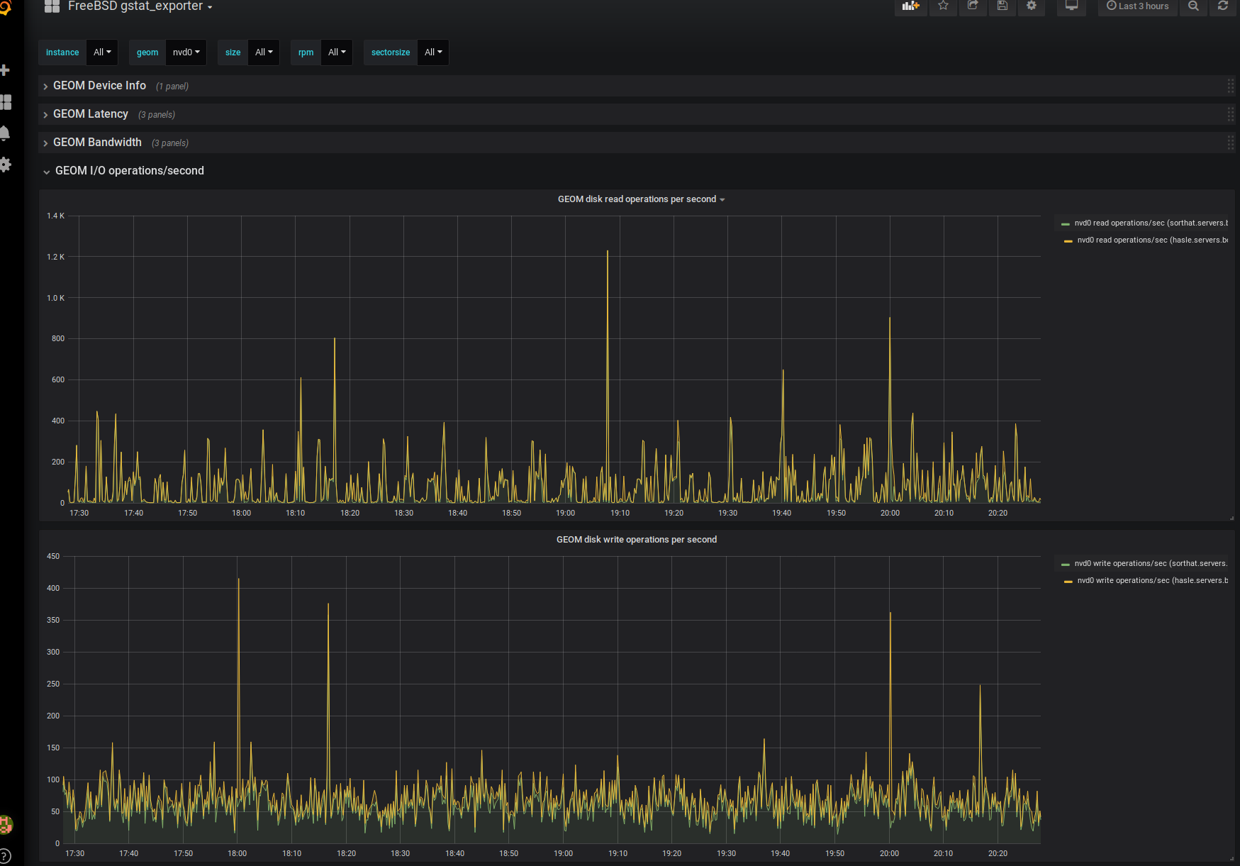Viewport: 1240px width, 866px height.
Task: Refresh the dashboard
Action: [x=1223, y=6]
